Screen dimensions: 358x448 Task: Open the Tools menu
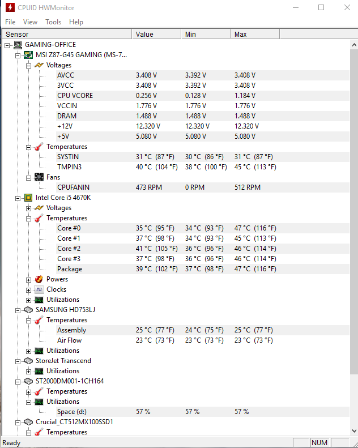coord(53,22)
